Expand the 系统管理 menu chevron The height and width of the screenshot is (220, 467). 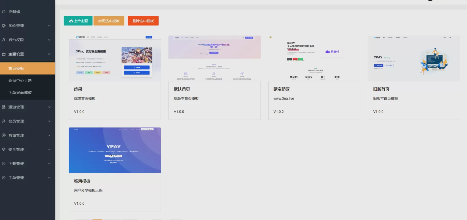pos(49,26)
